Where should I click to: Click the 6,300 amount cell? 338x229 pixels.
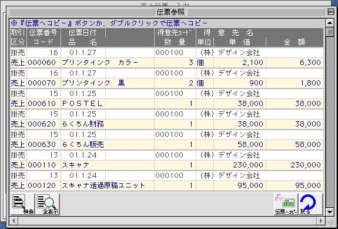[x=295, y=63]
